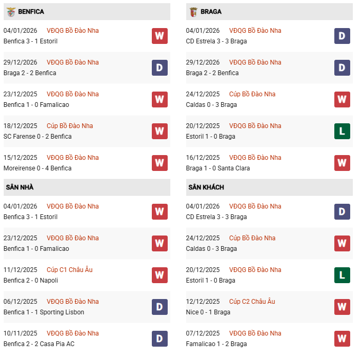
Task: Open the Cúp C1 Châu Âu league link
Action: [69, 270]
